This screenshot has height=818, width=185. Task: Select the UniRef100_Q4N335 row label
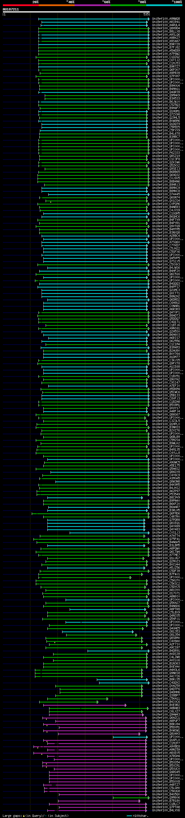(166, 615)
